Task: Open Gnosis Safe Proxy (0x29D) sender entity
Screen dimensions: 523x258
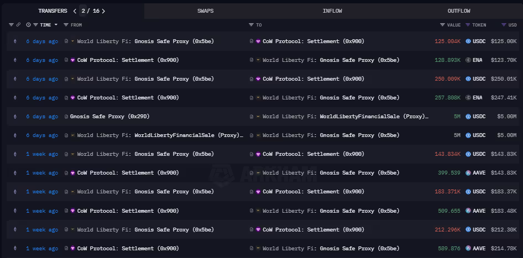Action: (109, 117)
